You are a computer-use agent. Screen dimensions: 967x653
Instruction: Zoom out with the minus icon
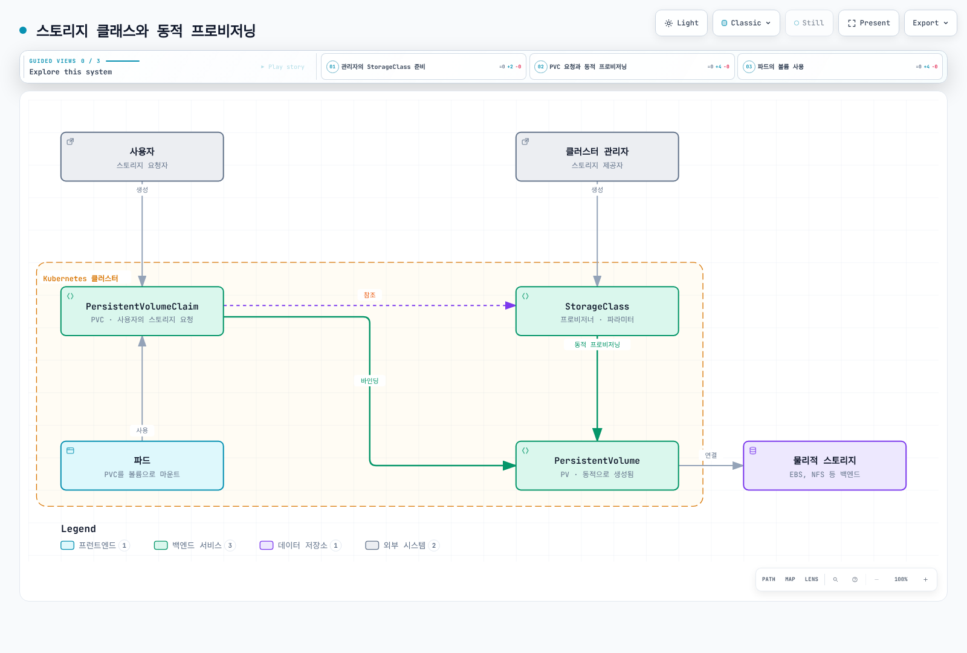[876, 579]
